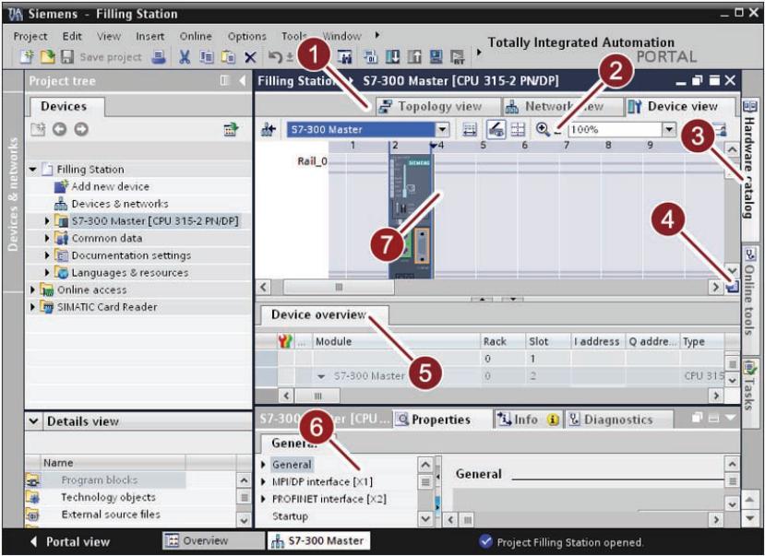Select the CPU module on Rail_0
This screenshot has height=556, width=765.
pos(411,215)
